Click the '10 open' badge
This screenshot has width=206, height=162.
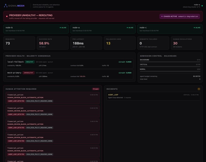pos(96,89)
